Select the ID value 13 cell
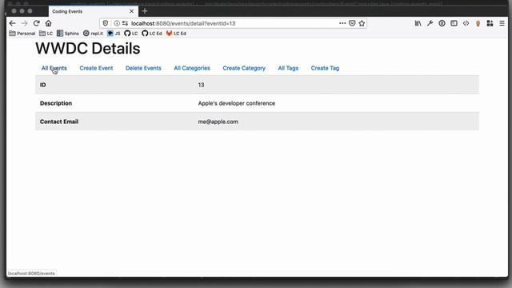 pyautogui.click(x=201, y=85)
